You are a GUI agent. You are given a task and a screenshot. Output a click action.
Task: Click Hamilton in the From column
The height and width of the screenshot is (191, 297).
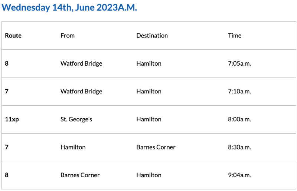click(73, 147)
